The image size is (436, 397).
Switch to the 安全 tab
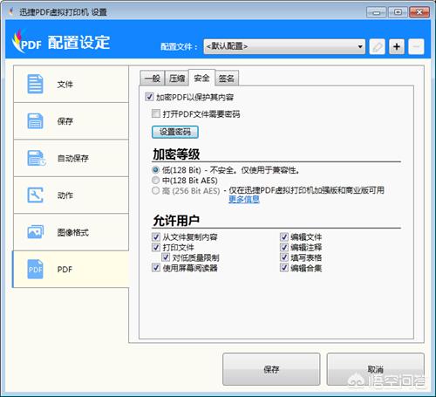click(x=201, y=78)
